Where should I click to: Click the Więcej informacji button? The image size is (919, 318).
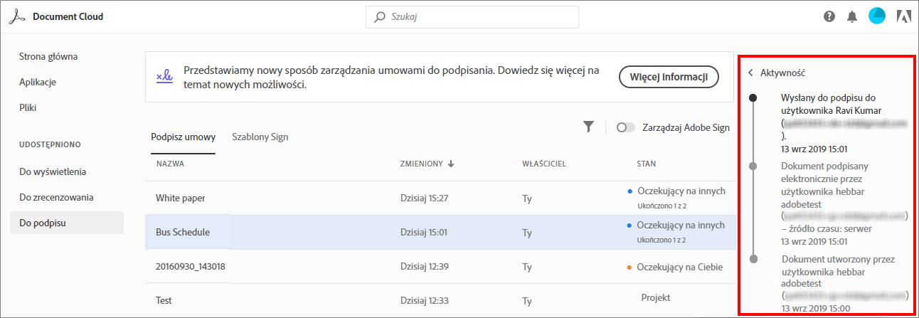pyautogui.click(x=669, y=77)
